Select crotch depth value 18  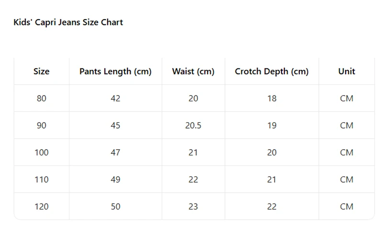271,98
